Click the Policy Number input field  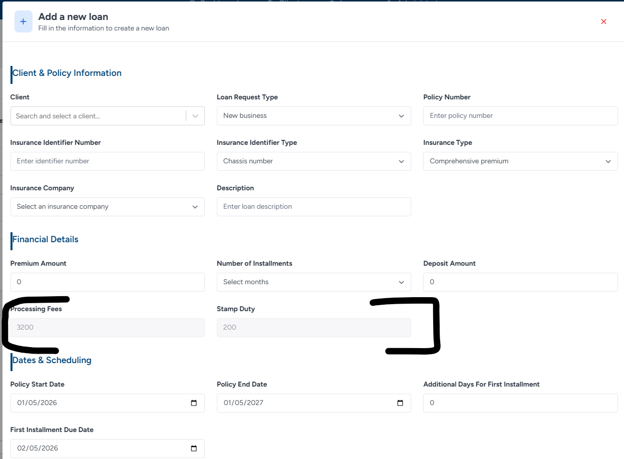(520, 116)
